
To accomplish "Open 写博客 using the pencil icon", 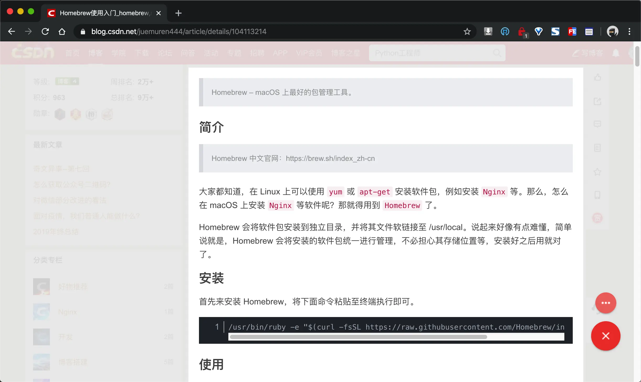I will (x=587, y=53).
